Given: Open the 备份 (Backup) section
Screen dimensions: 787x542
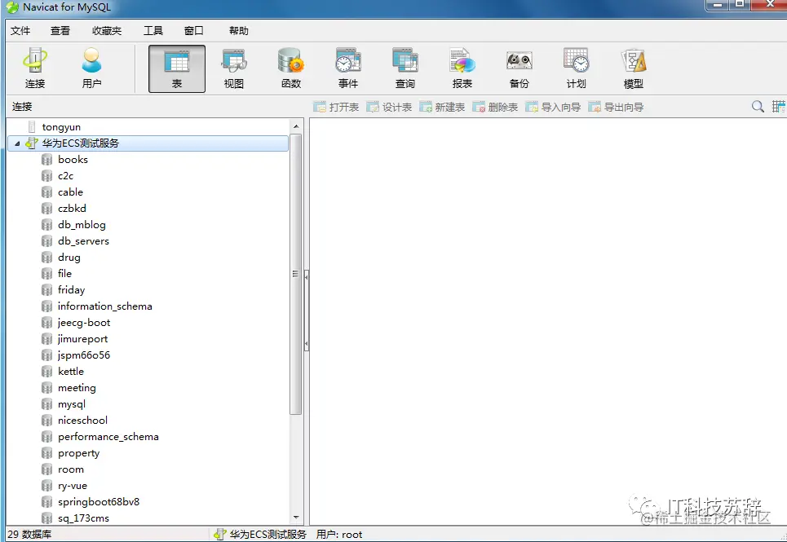Looking at the screenshot, I should pos(519,68).
